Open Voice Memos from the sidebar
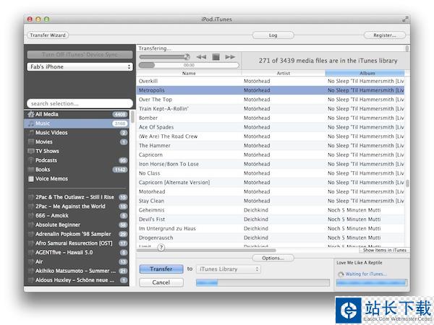 (30, 178)
